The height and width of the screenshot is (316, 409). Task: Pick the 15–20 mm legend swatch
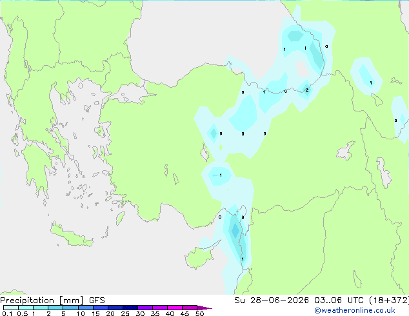[101, 308]
